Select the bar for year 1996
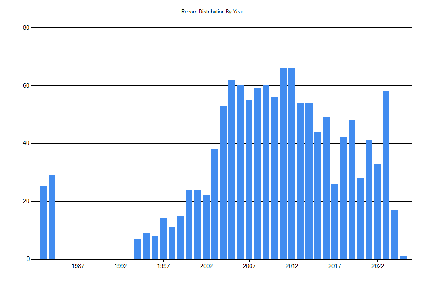The height and width of the screenshot is (283, 425). pyautogui.click(x=155, y=248)
